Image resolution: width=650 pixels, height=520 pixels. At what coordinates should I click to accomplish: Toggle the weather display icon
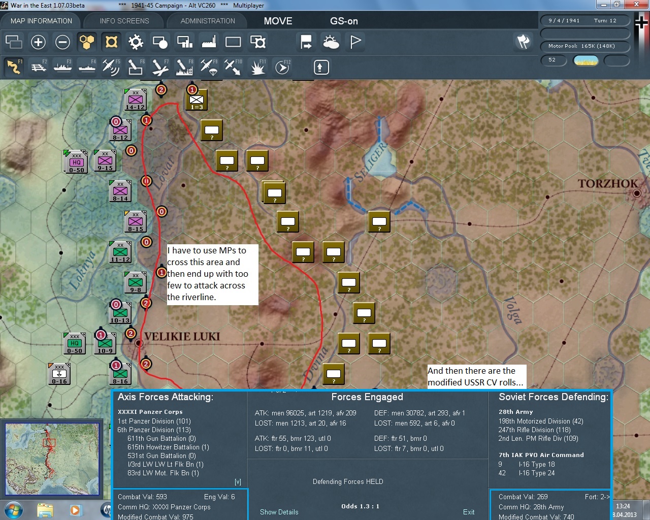[331, 42]
